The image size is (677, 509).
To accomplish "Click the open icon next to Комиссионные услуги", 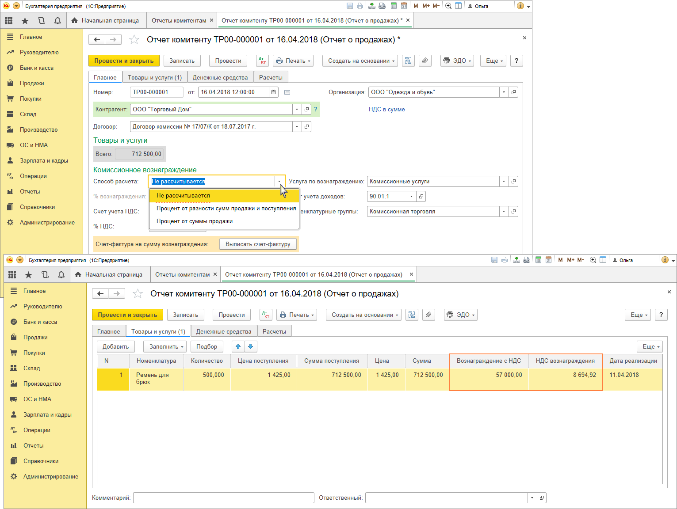I will point(513,182).
